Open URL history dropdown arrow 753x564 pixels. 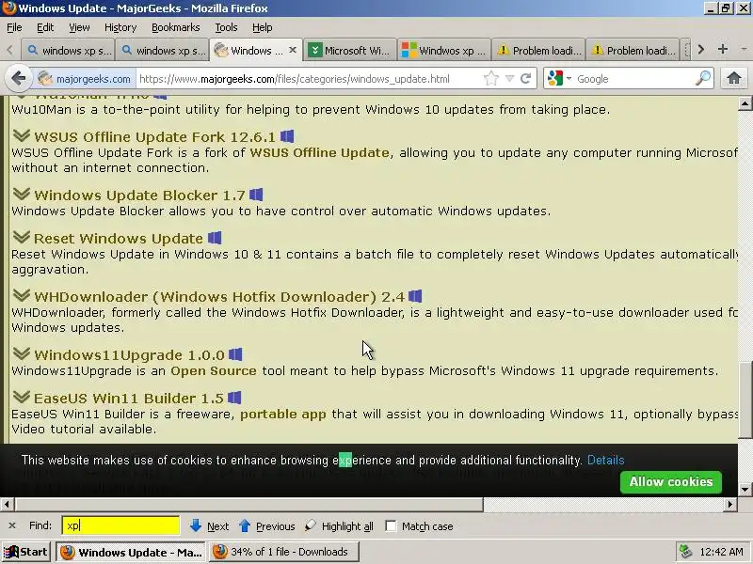(509, 79)
